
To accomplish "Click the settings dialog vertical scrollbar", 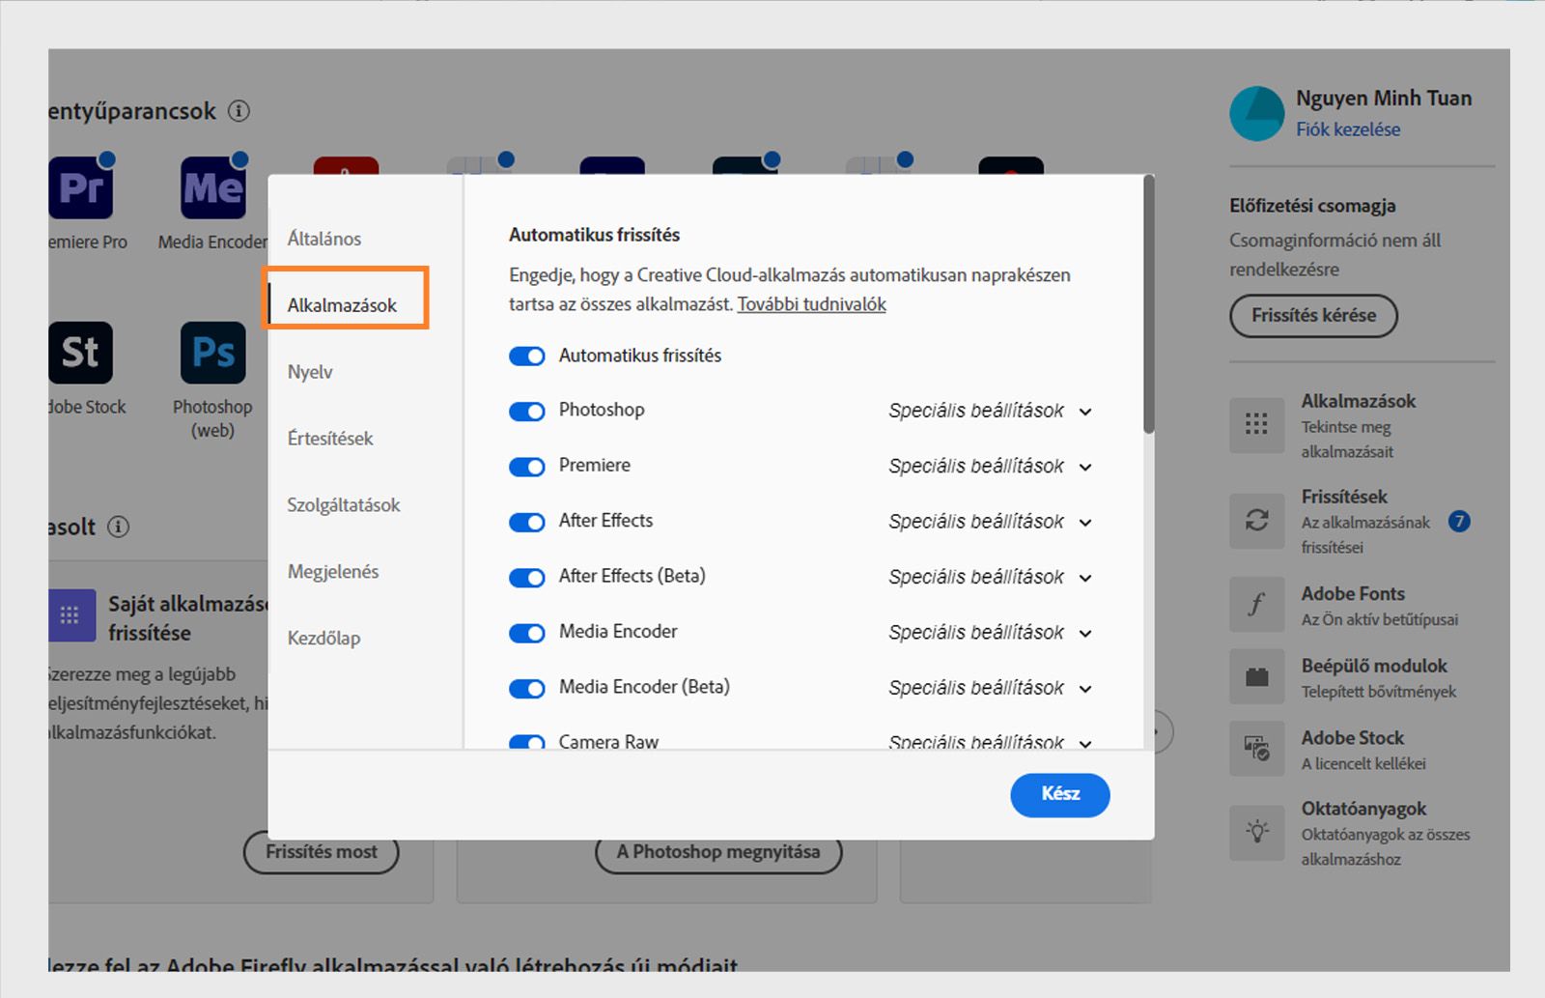I will click(1149, 304).
